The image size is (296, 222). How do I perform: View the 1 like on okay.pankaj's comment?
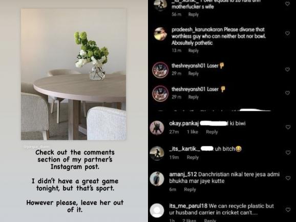click(x=193, y=132)
